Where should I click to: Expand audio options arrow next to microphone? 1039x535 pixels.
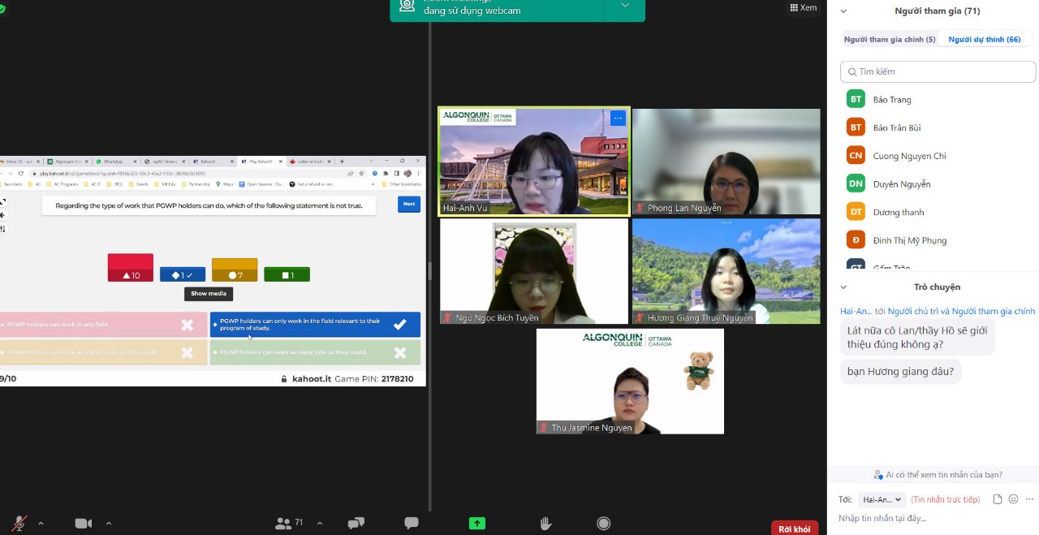tap(41, 524)
